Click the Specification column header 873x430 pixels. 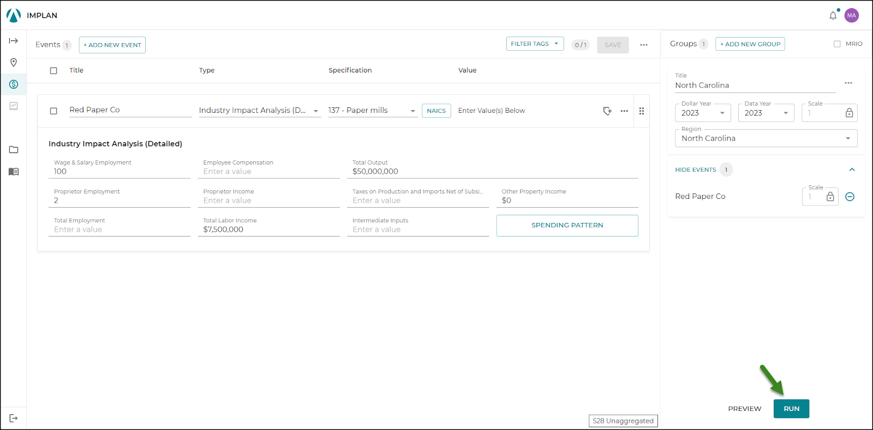click(x=350, y=70)
